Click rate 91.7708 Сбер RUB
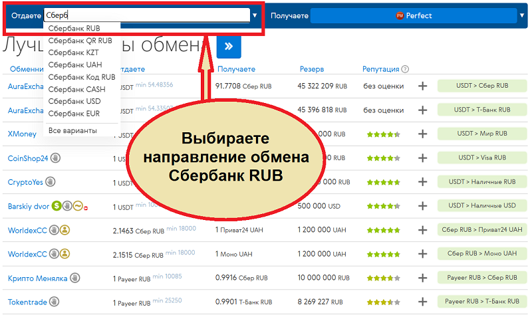Viewport: 532px width, 317px height. 243,86
